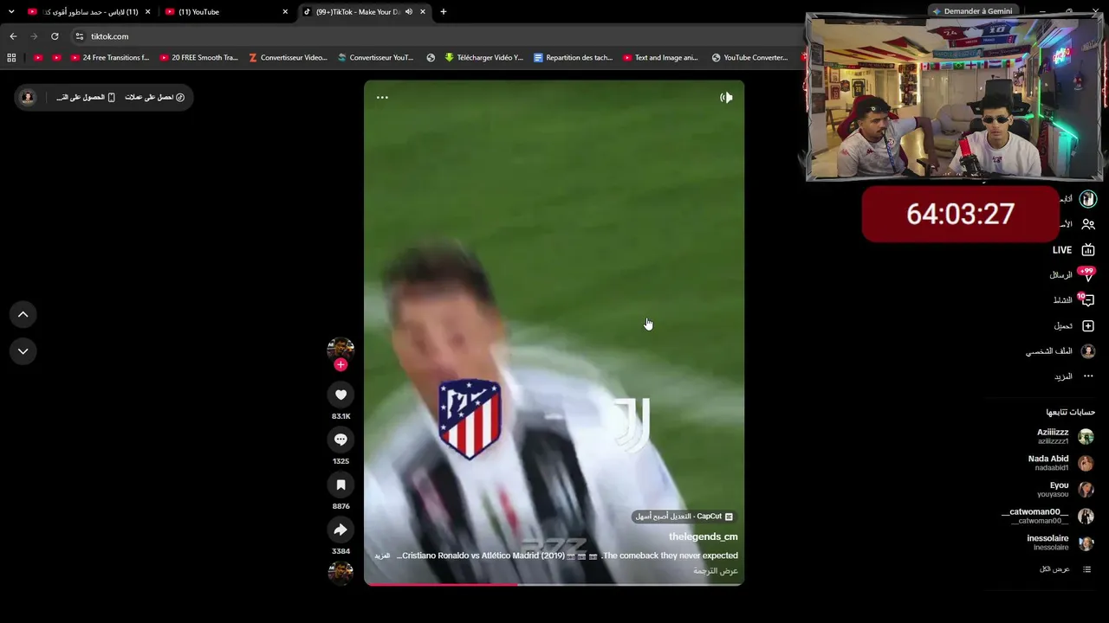View site information icon beside tiktok.com
1109x623 pixels.
point(80,36)
